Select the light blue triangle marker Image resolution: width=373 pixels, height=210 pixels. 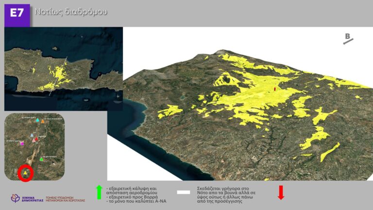coord(32,135)
